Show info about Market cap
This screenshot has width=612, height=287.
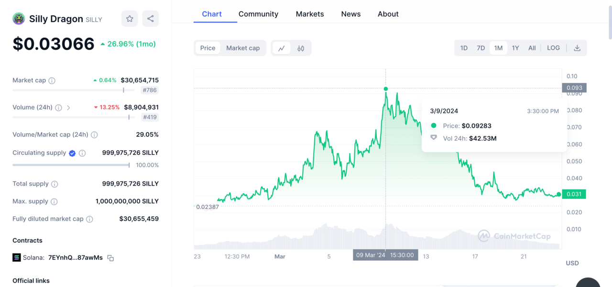(52, 80)
